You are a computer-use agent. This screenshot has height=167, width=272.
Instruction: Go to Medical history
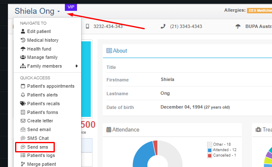tap(43, 40)
